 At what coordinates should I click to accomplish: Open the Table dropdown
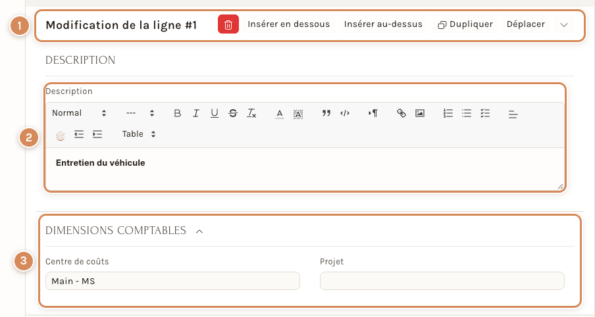[138, 134]
